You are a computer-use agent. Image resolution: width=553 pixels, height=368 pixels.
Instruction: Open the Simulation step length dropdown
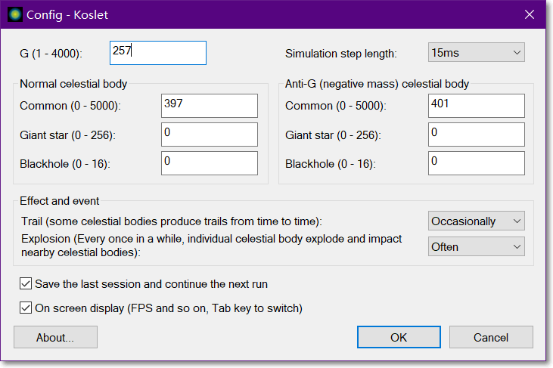[476, 52]
